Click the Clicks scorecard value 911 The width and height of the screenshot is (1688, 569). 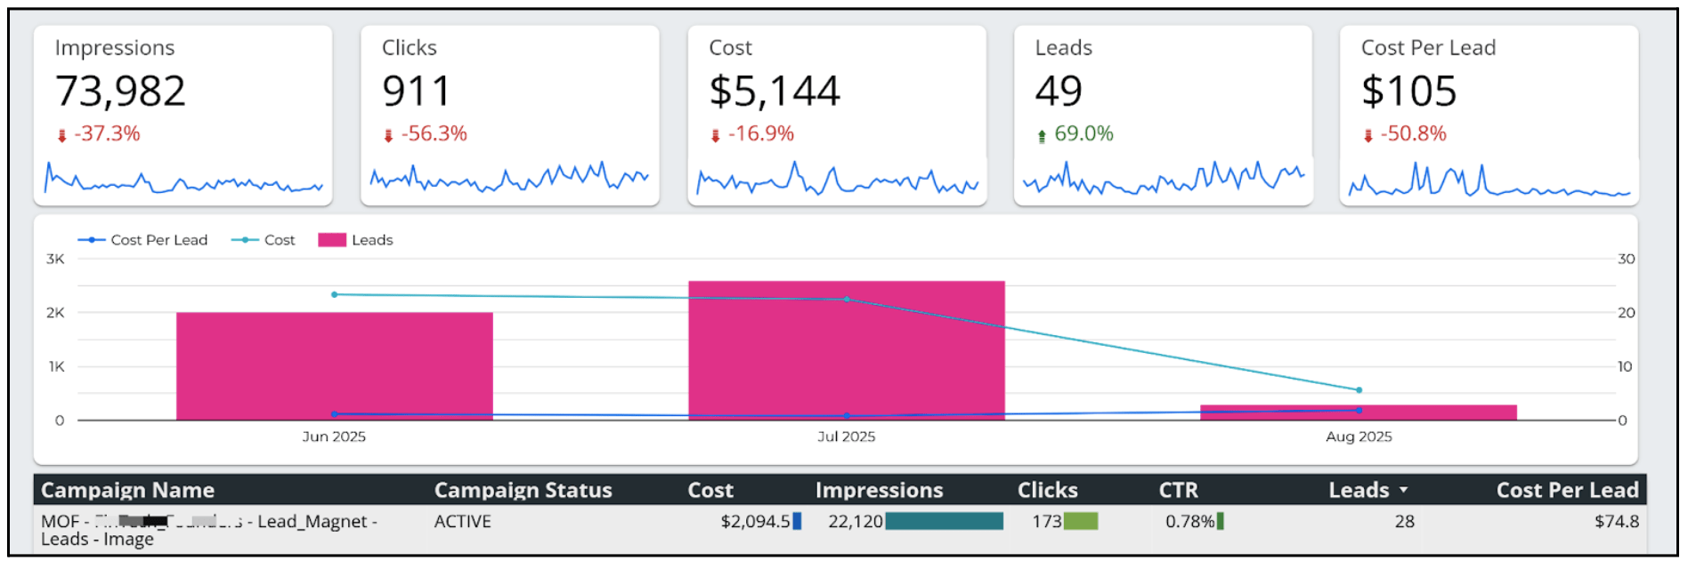[x=416, y=91]
